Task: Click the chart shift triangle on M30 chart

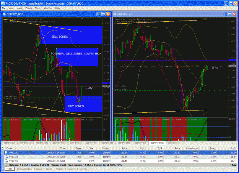Action: (x=82, y=18)
